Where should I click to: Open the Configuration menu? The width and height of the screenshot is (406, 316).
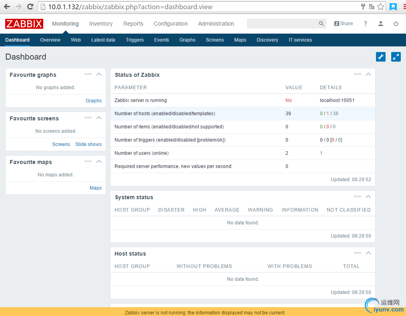pos(171,24)
